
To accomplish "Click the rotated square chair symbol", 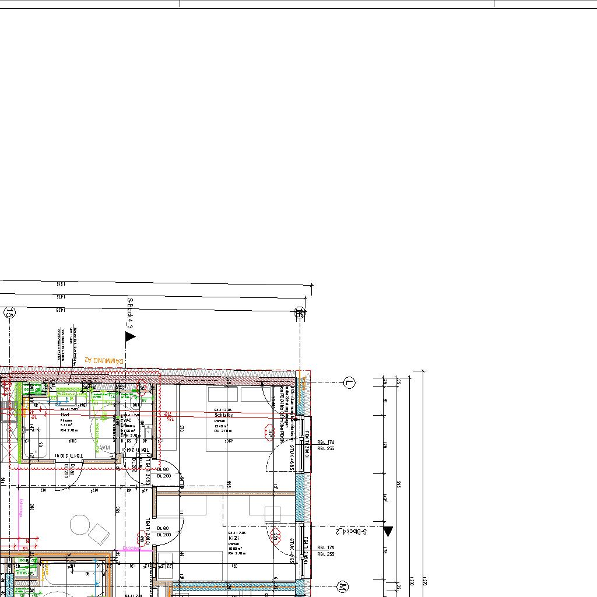I will click(99, 534).
